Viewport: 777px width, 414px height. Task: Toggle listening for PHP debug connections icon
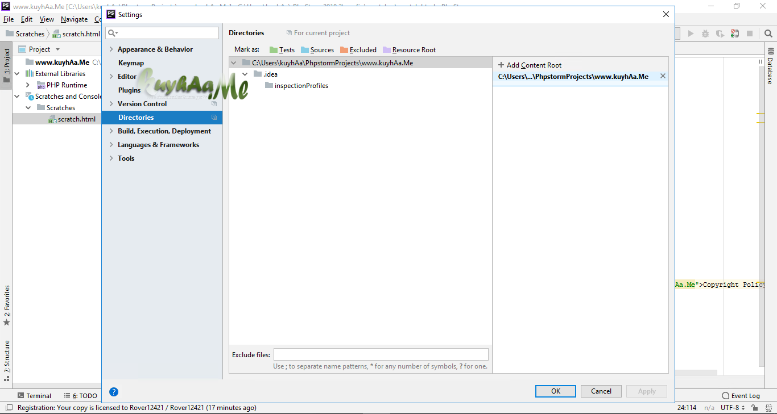point(735,34)
